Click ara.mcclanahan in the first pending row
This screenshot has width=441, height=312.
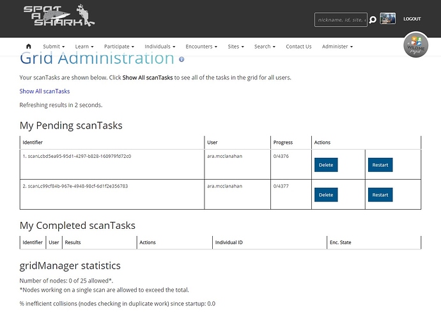[225, 156]
